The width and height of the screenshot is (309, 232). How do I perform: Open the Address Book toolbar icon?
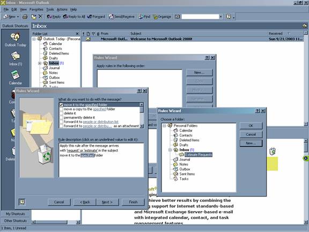pyautogui.click(x=177, y=17)
